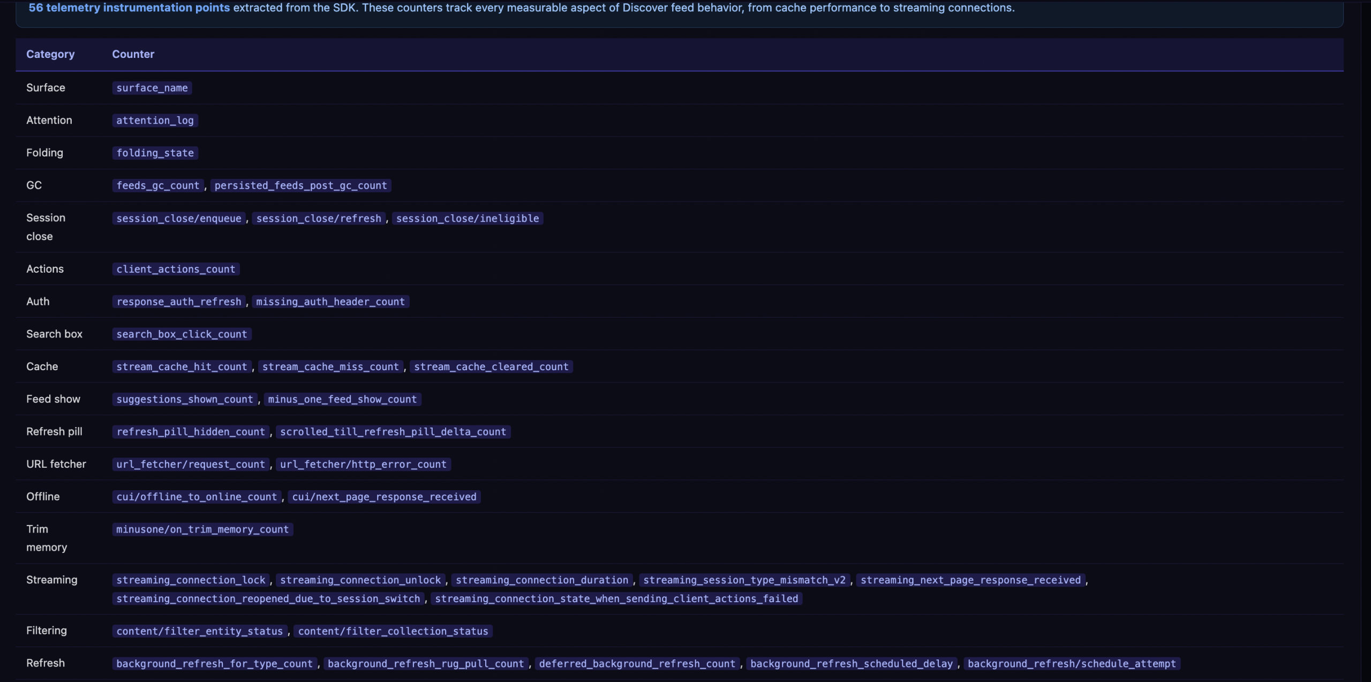Viewport: 1371px width, 682px height.
Task: Click streaming_connection_duration tag
Action: point(541,580)
